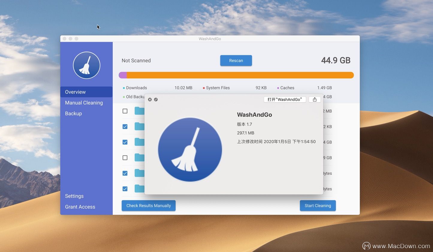Click the 1.49 GB Caches value

point(325,88)
